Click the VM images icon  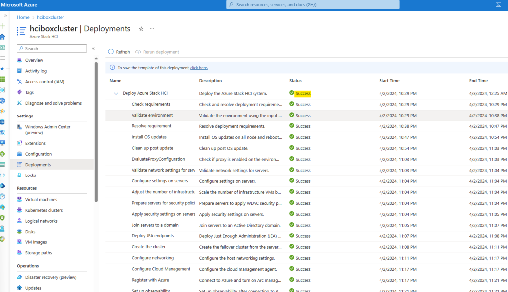click(19, 242)
